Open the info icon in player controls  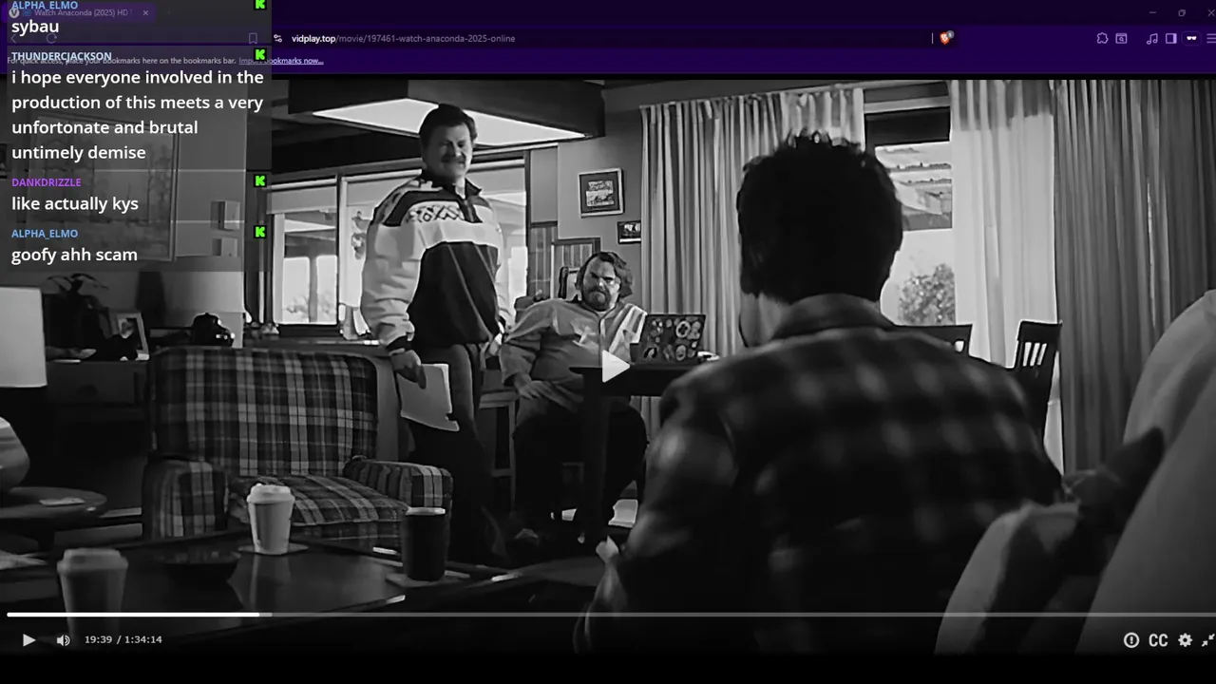click(x=1131, y=640)
